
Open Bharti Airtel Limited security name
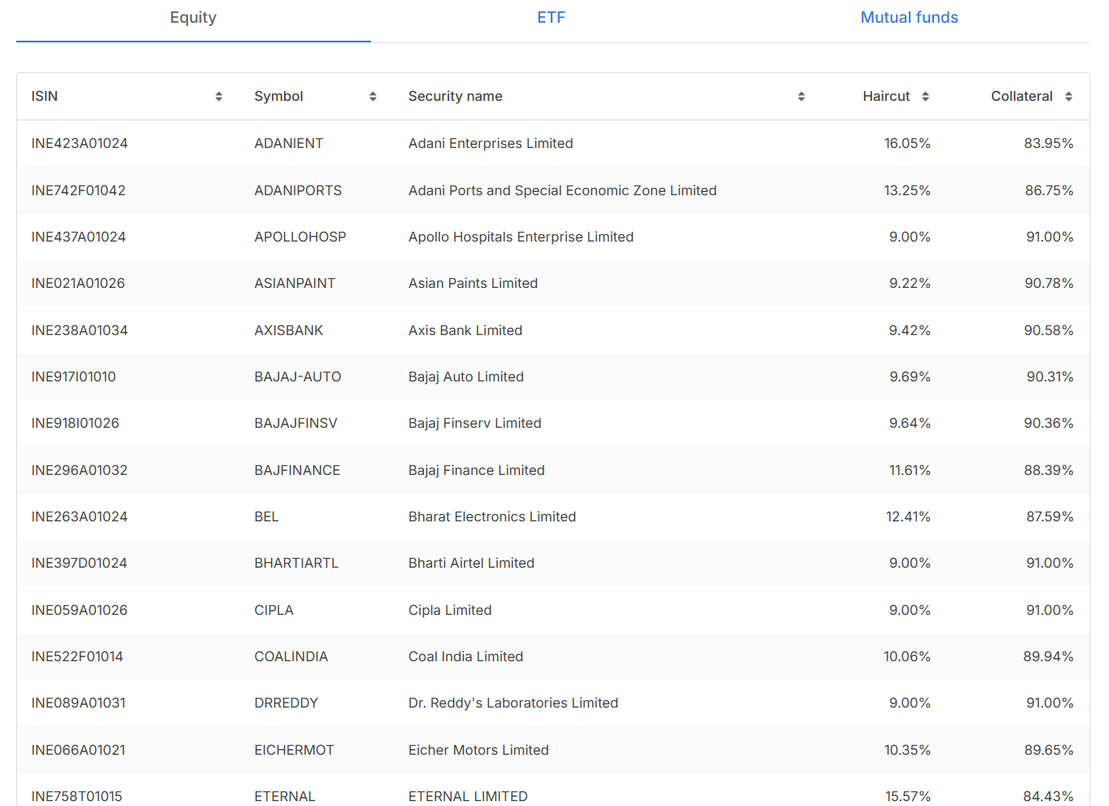coord(471,563)
